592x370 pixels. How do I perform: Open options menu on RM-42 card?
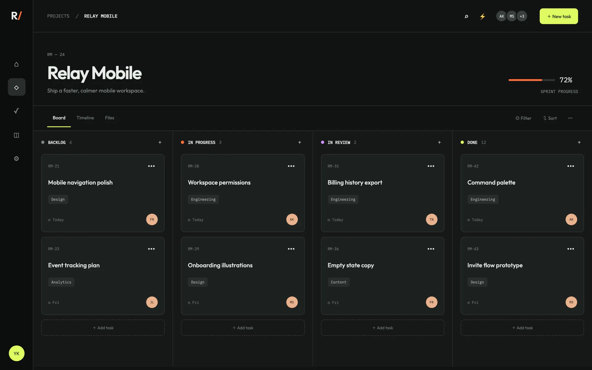(x=571, y=166)
